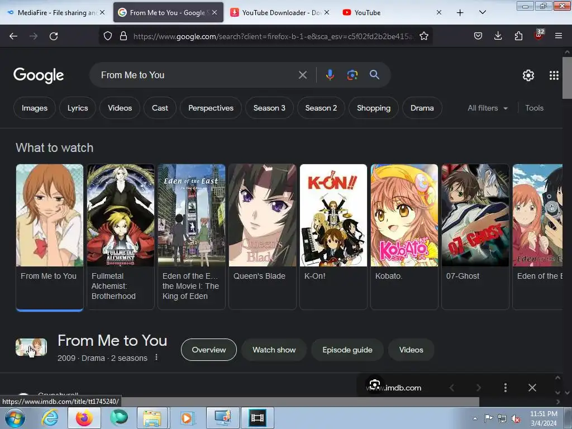Start voice search with microphone
572x429 pixels.
pos(330,75)
